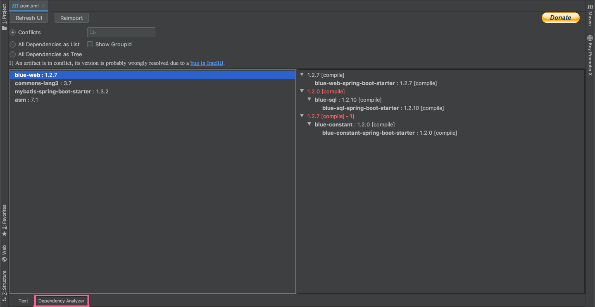Select the All Dependencies as List option
This screenshot has width=595, height=307.
coord(12,44)
